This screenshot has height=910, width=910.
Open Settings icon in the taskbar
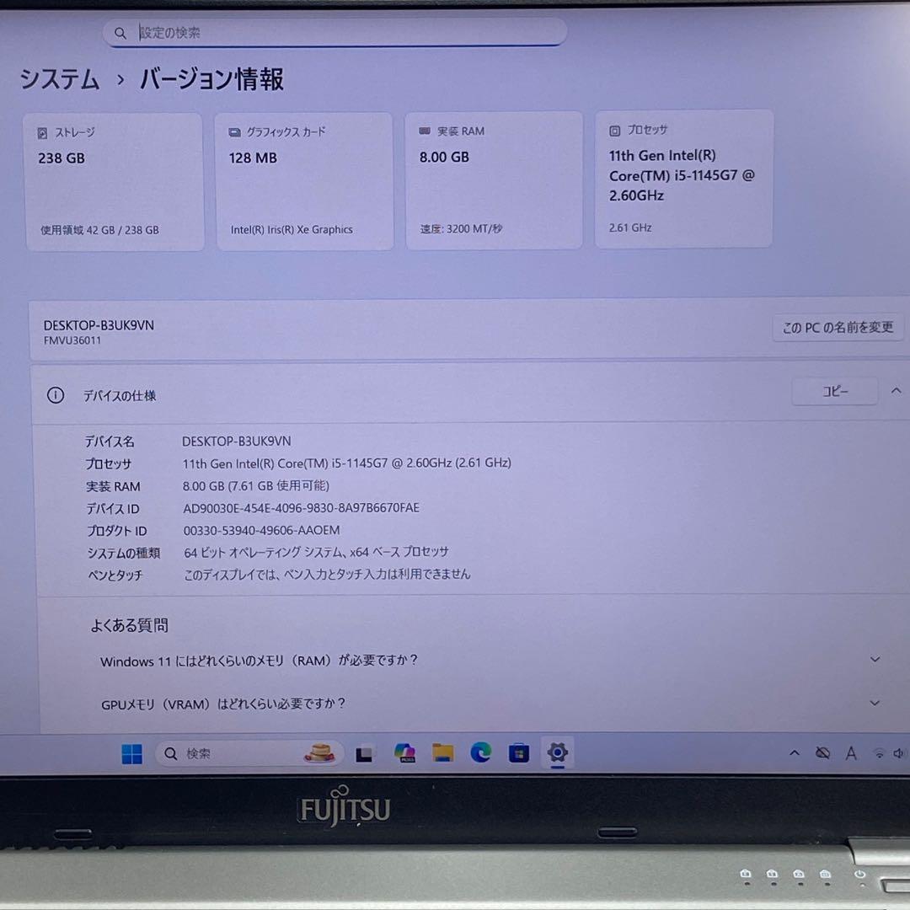tap(558, 752)
